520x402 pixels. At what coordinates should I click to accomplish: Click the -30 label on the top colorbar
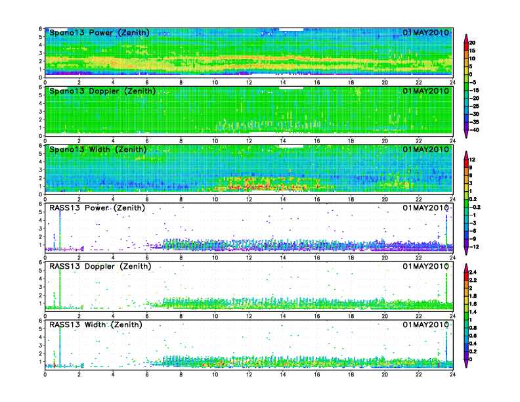(x=474, y=114)
